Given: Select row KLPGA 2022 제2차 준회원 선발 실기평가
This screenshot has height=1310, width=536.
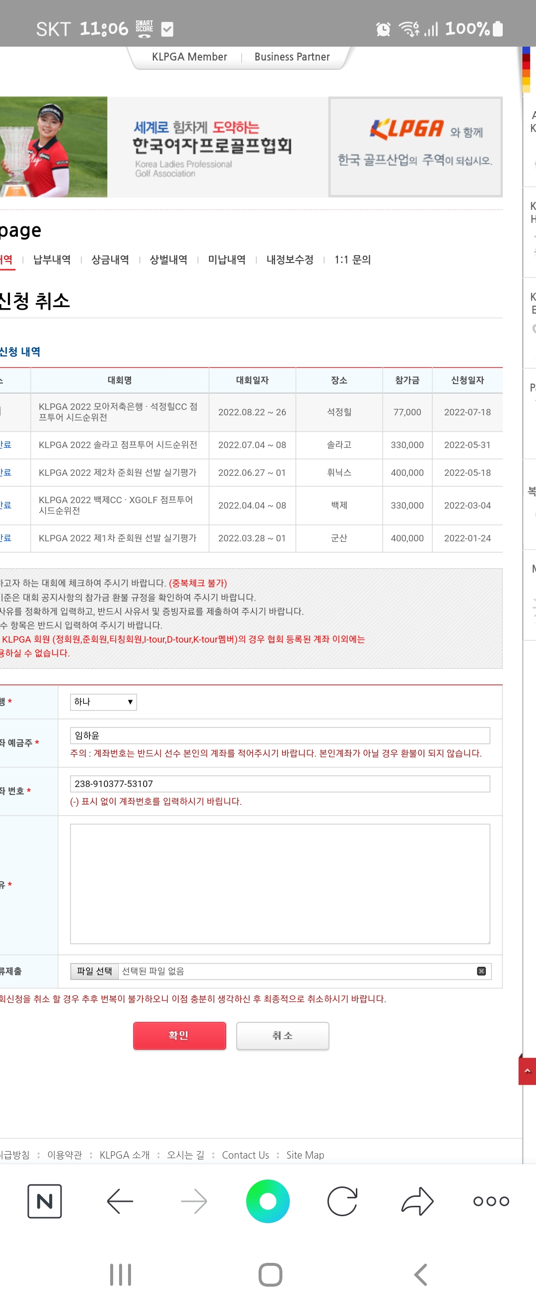Looking at the screenshot, I should pos(251,472).
